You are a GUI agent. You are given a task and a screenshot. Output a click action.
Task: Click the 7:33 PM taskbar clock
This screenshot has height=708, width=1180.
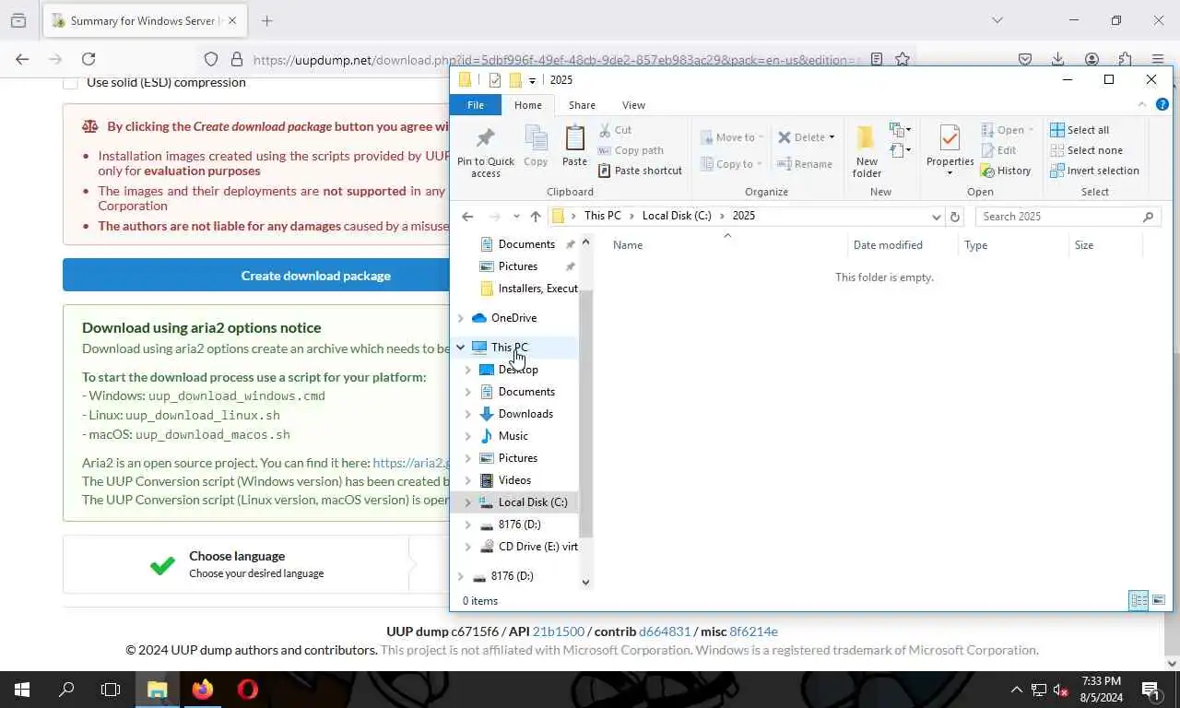pyautogui.click(x=1102, y=681)
